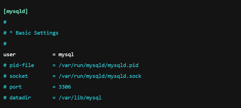
Task: Click the lone hash below [mysqld]
Action: click(5, 22)
